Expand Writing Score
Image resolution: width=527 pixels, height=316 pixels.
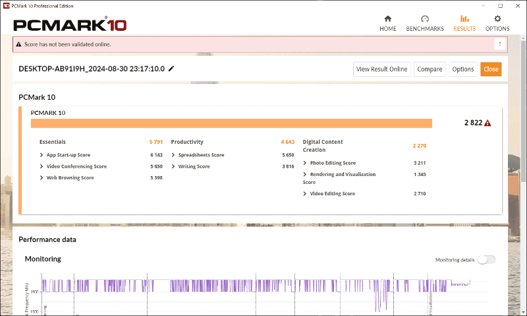point(173,166)
